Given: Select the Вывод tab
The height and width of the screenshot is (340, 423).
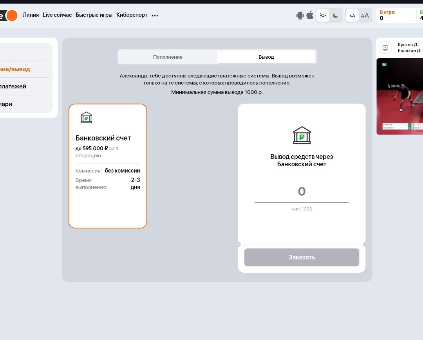Looking at the screenshot, I should [266, 57].
